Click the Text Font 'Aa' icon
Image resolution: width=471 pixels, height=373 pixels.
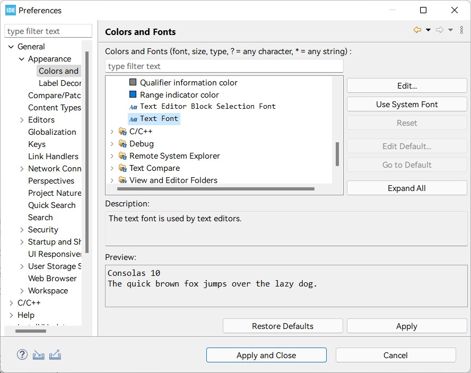click(133, 119)
